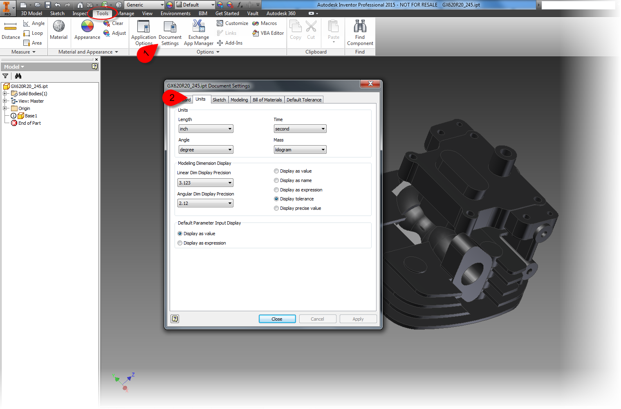Open Linear Dim Display Precision dropdown
621x409 pixels.
tap(205, 183)
